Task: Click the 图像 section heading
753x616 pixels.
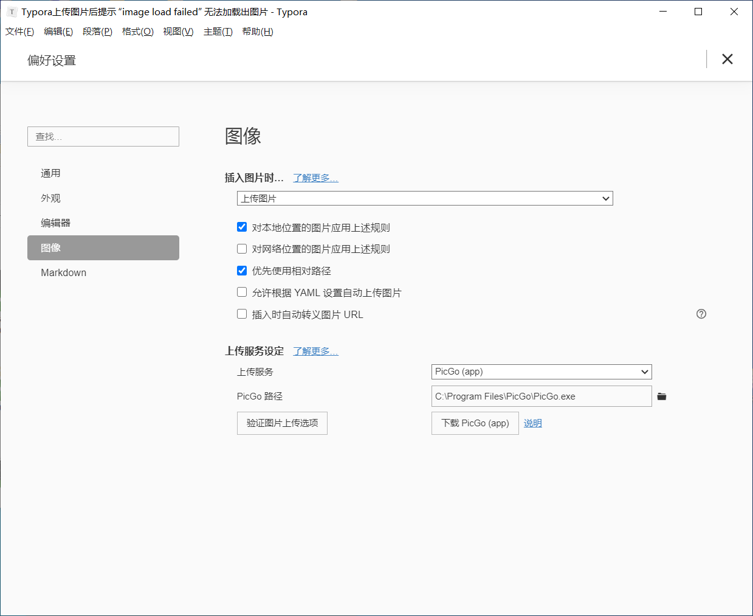Action: [243, 136]
